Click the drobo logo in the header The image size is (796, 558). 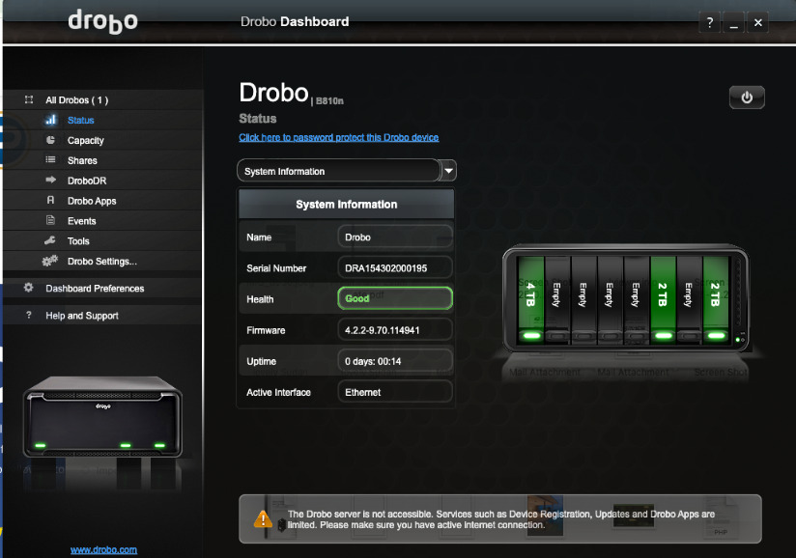(x=103, y=21)
